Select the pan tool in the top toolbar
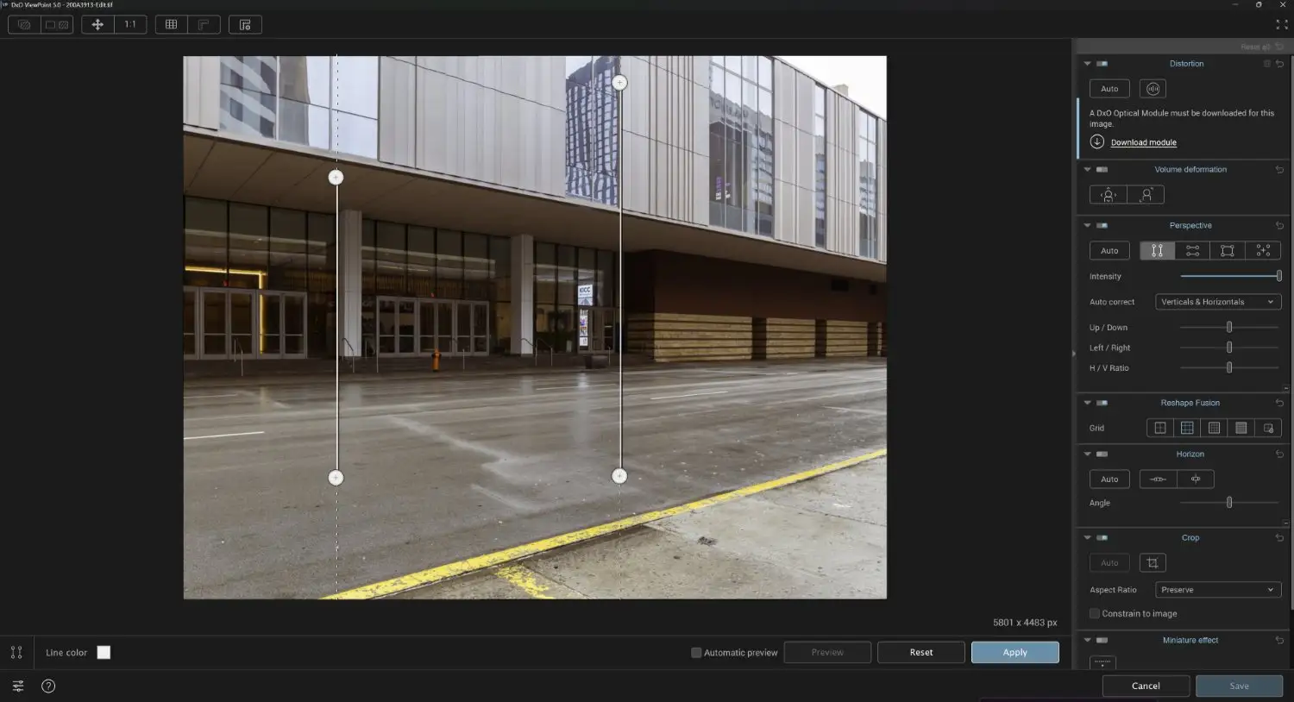 pos(98,24)
